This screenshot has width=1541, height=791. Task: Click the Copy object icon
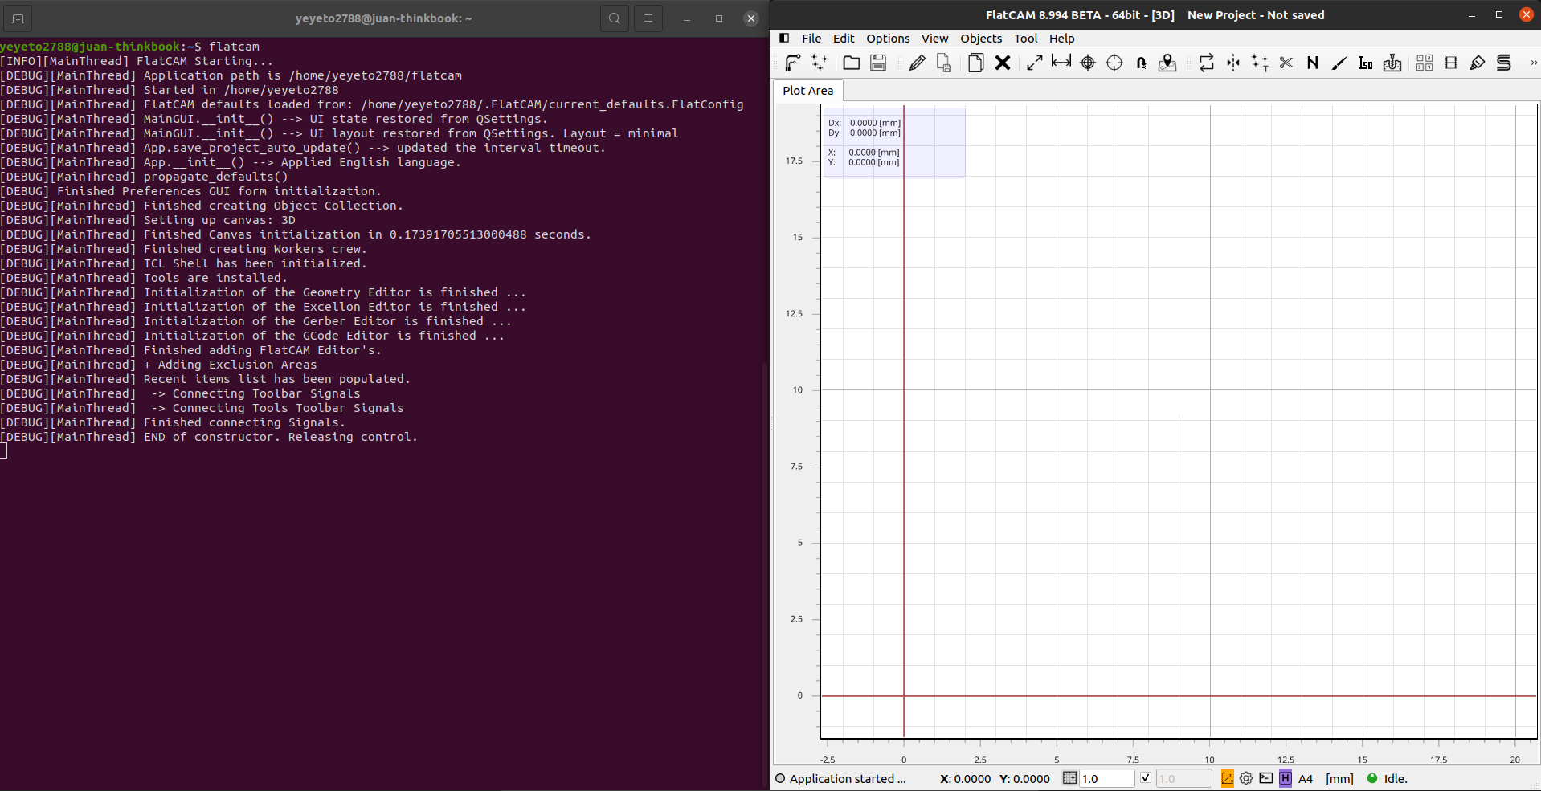coord(976,63)
